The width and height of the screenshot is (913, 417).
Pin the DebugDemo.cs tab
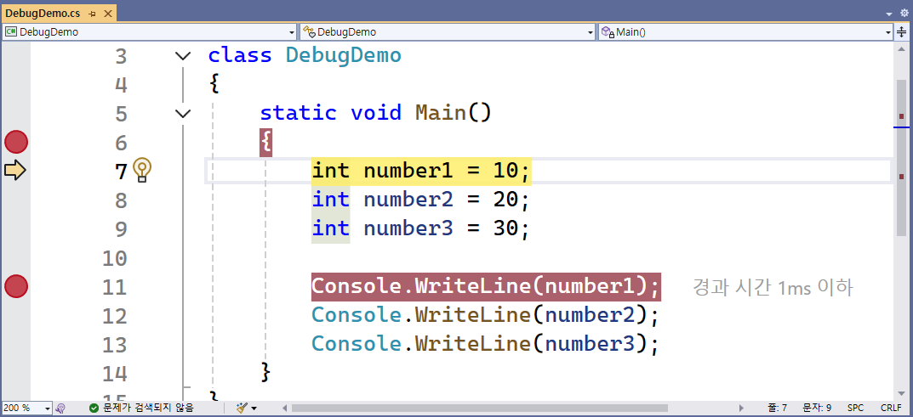[x=93, y=14]
